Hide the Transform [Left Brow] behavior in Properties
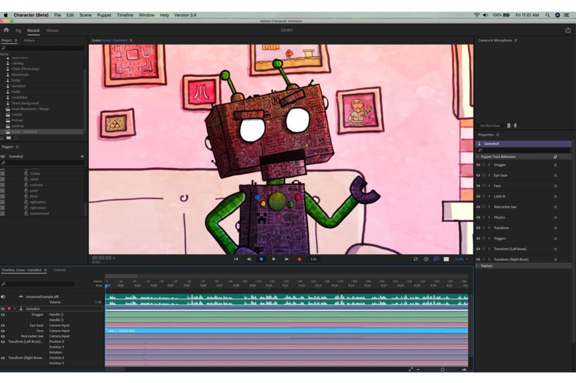 pyautogui.click(x=478, y=249)
